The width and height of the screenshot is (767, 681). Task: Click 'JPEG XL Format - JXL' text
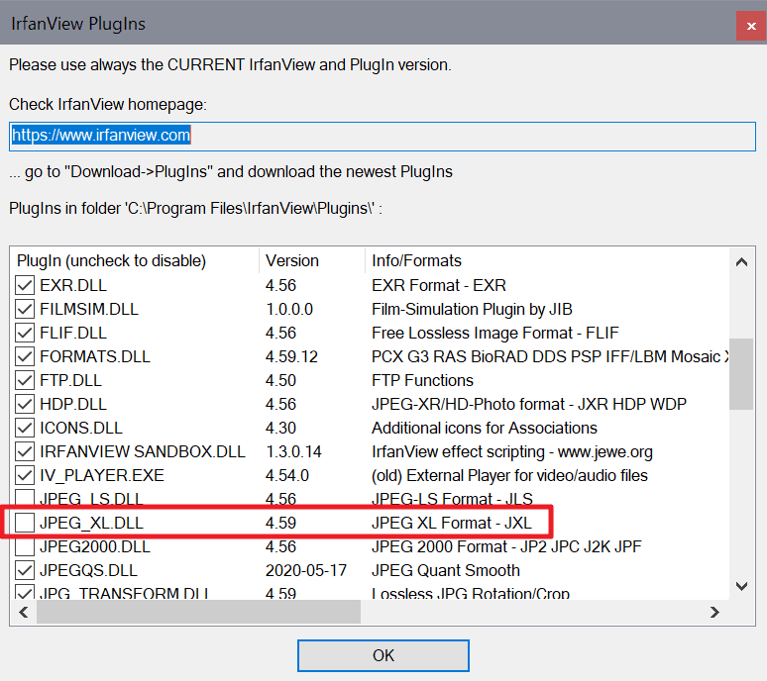click(x=452, y=523)
